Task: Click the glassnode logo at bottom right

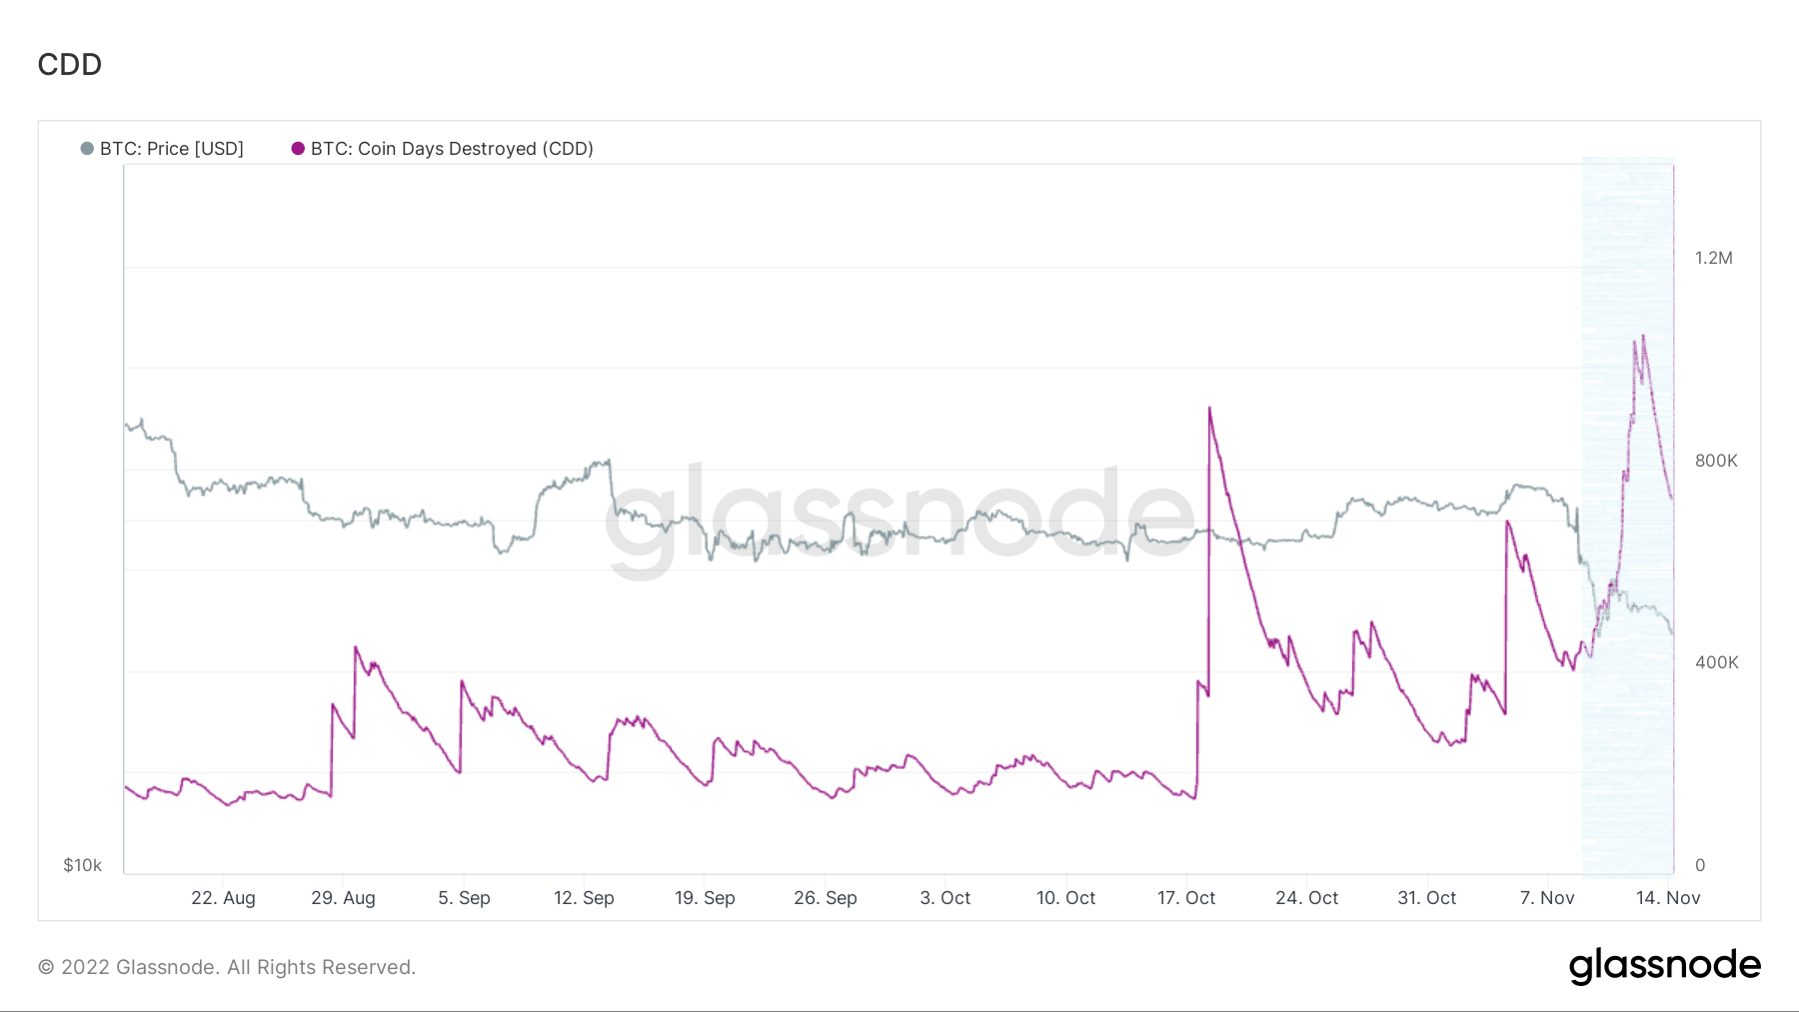Action: [x=1664, y=966]
